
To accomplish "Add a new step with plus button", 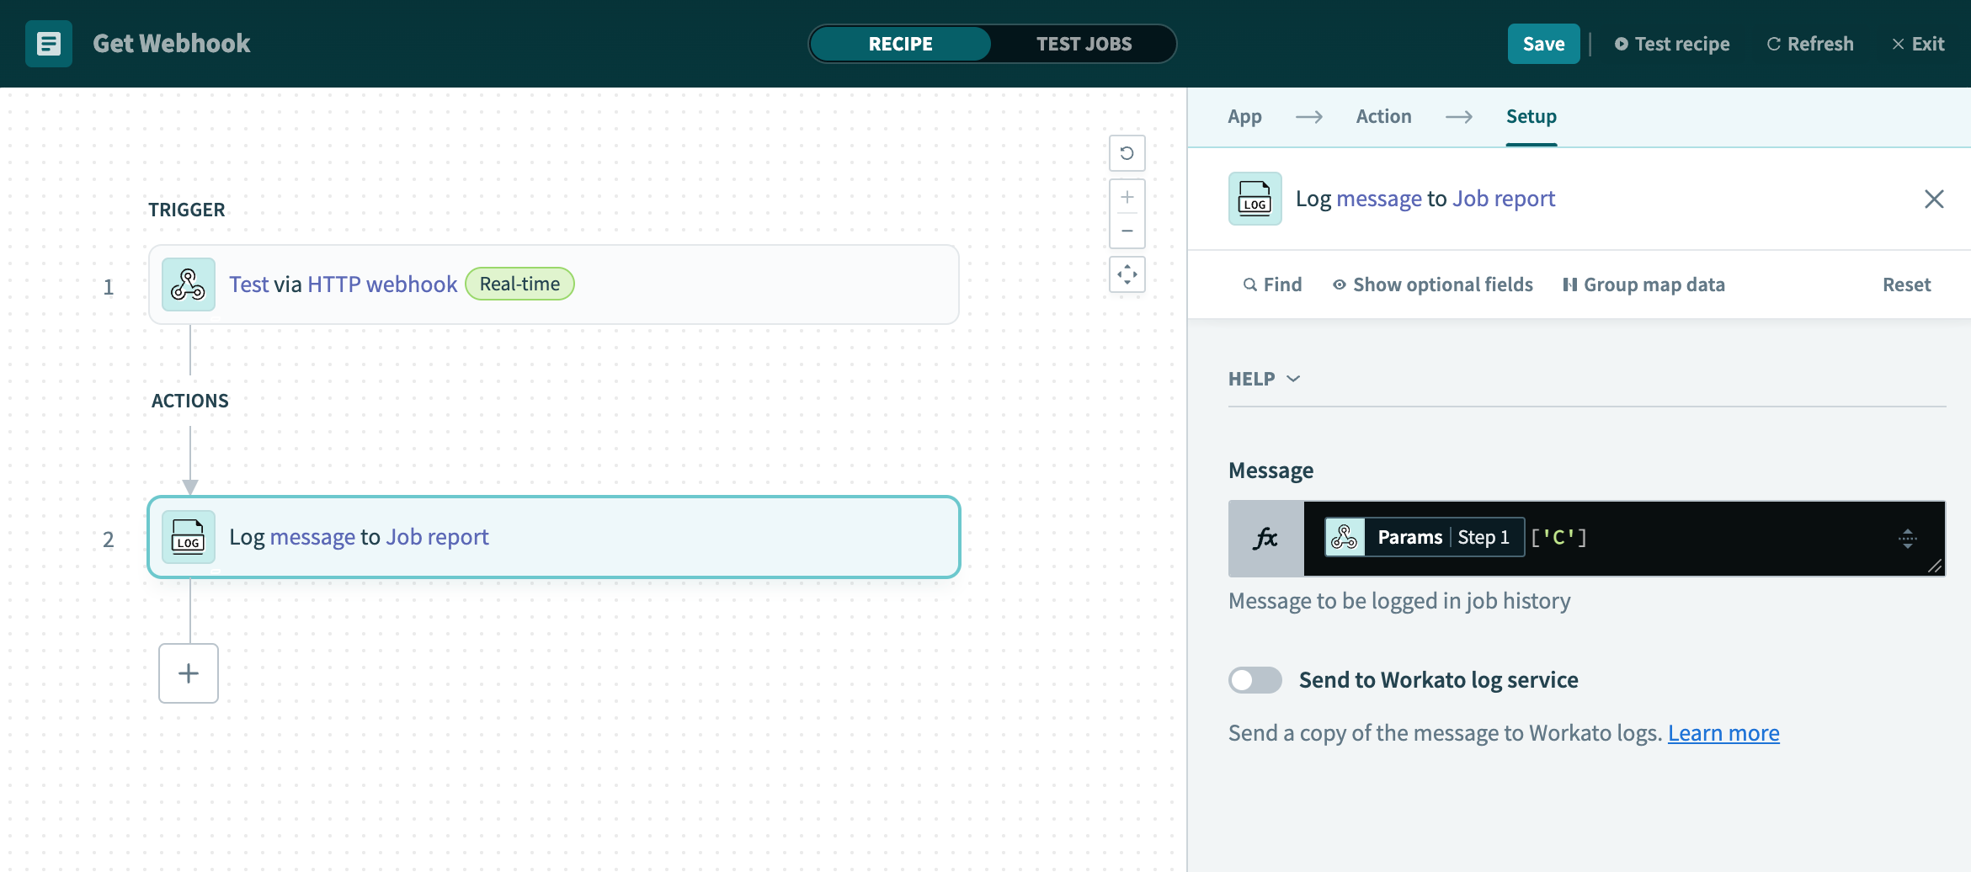I will (189, 673).
